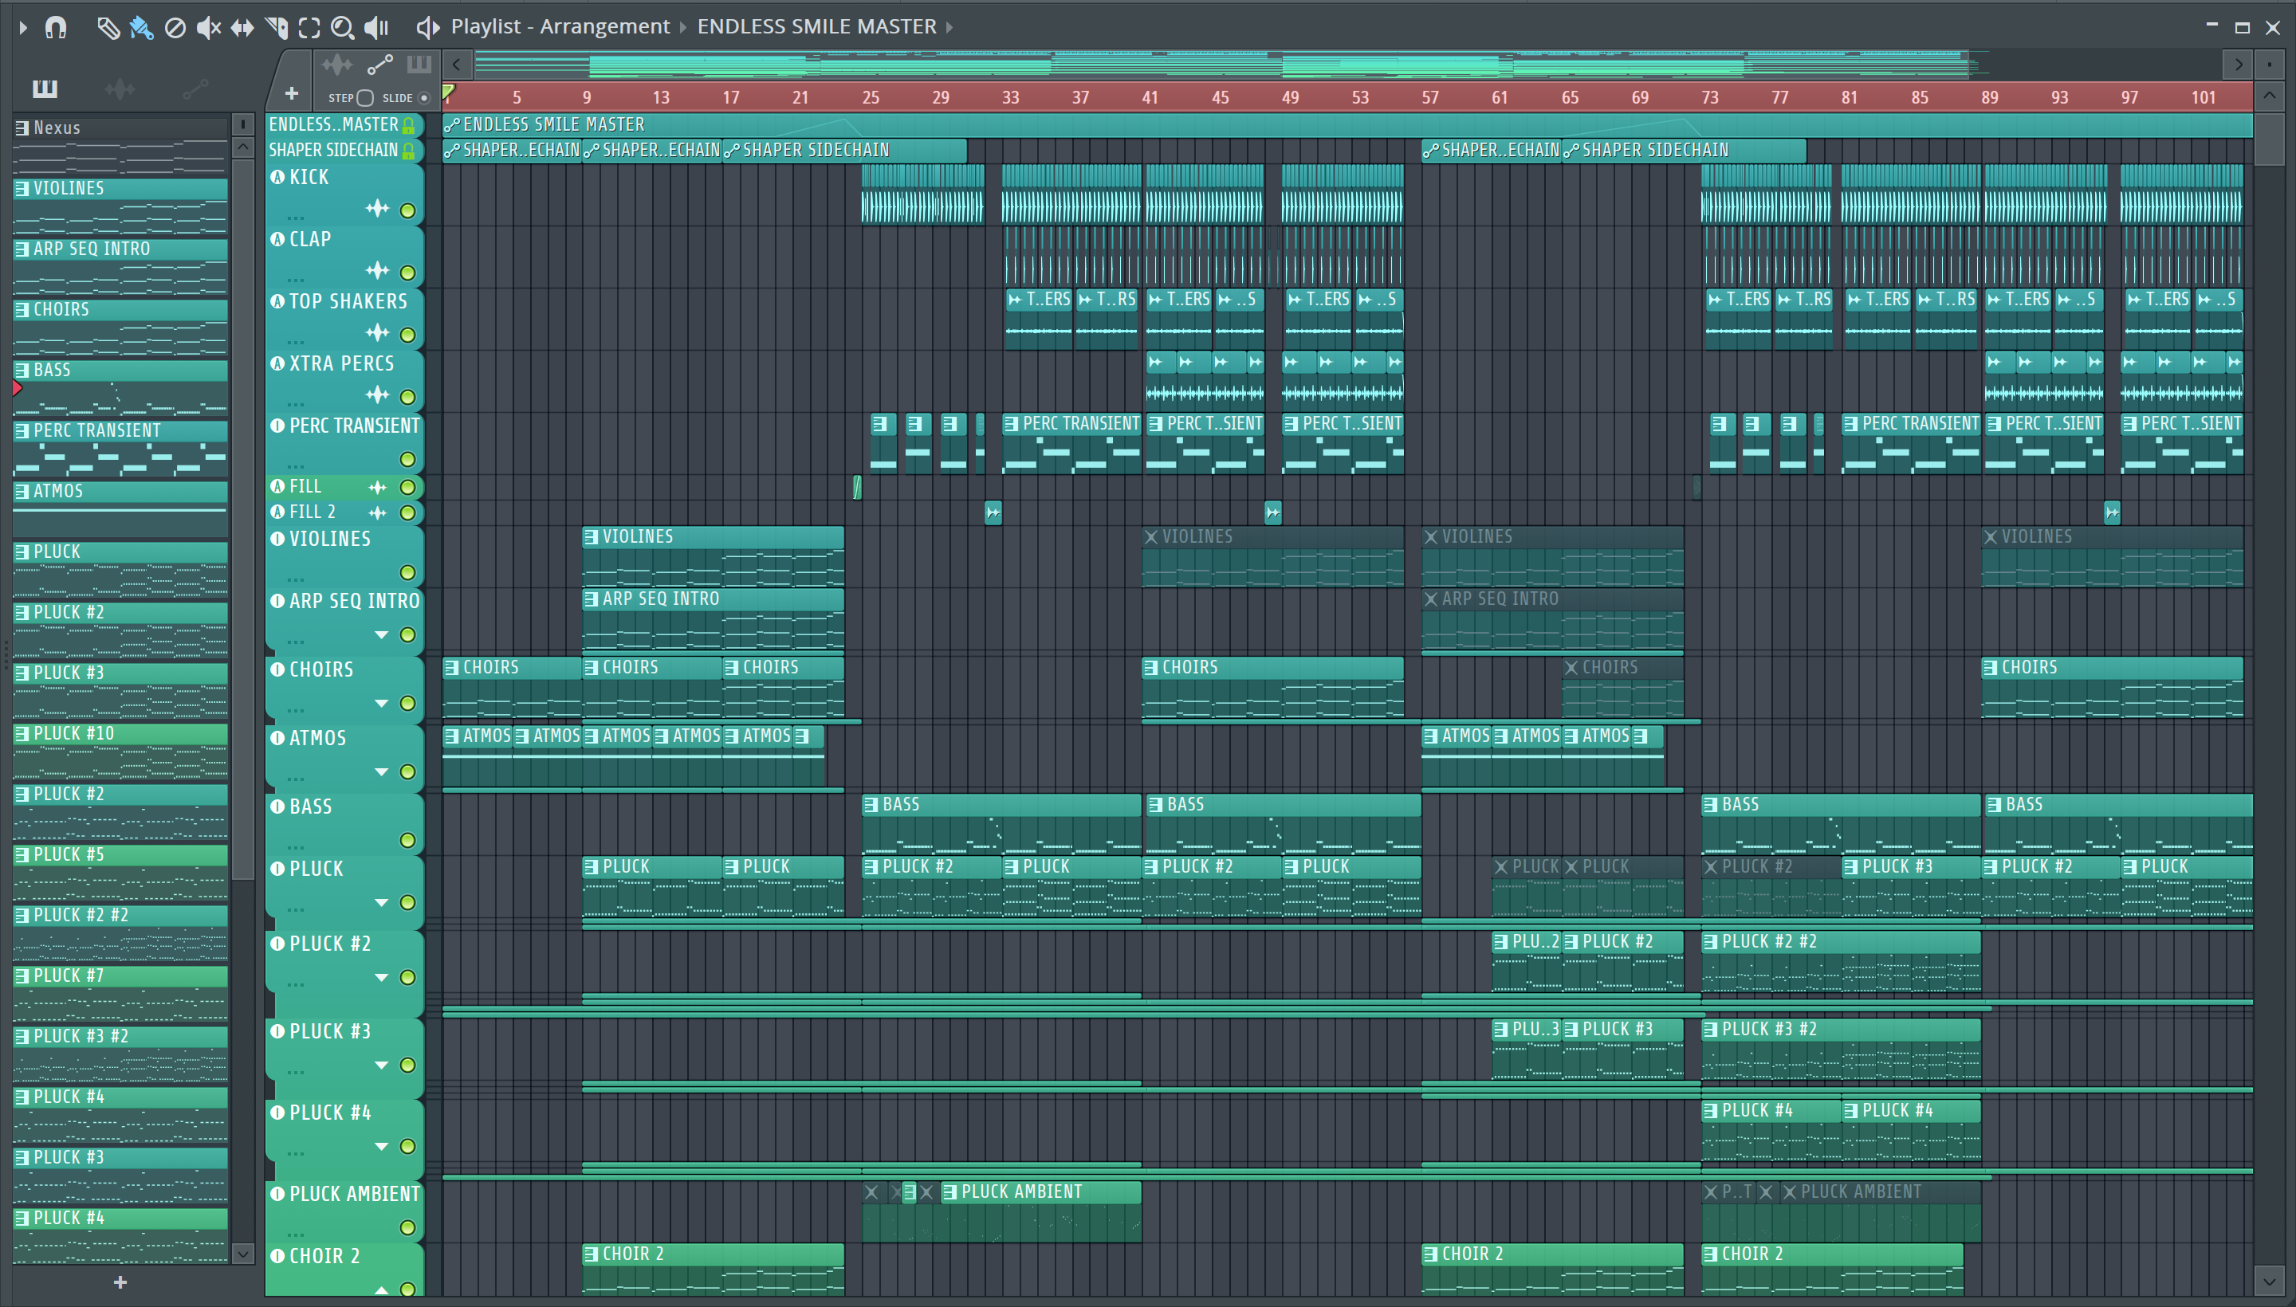Viewport: 2296px width, 1307px height.
Task: Click the TOP SHAKERS track waveform icon
Action: click(377, 333)
